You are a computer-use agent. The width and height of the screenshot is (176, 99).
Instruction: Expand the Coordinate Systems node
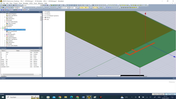click(43, 16)
